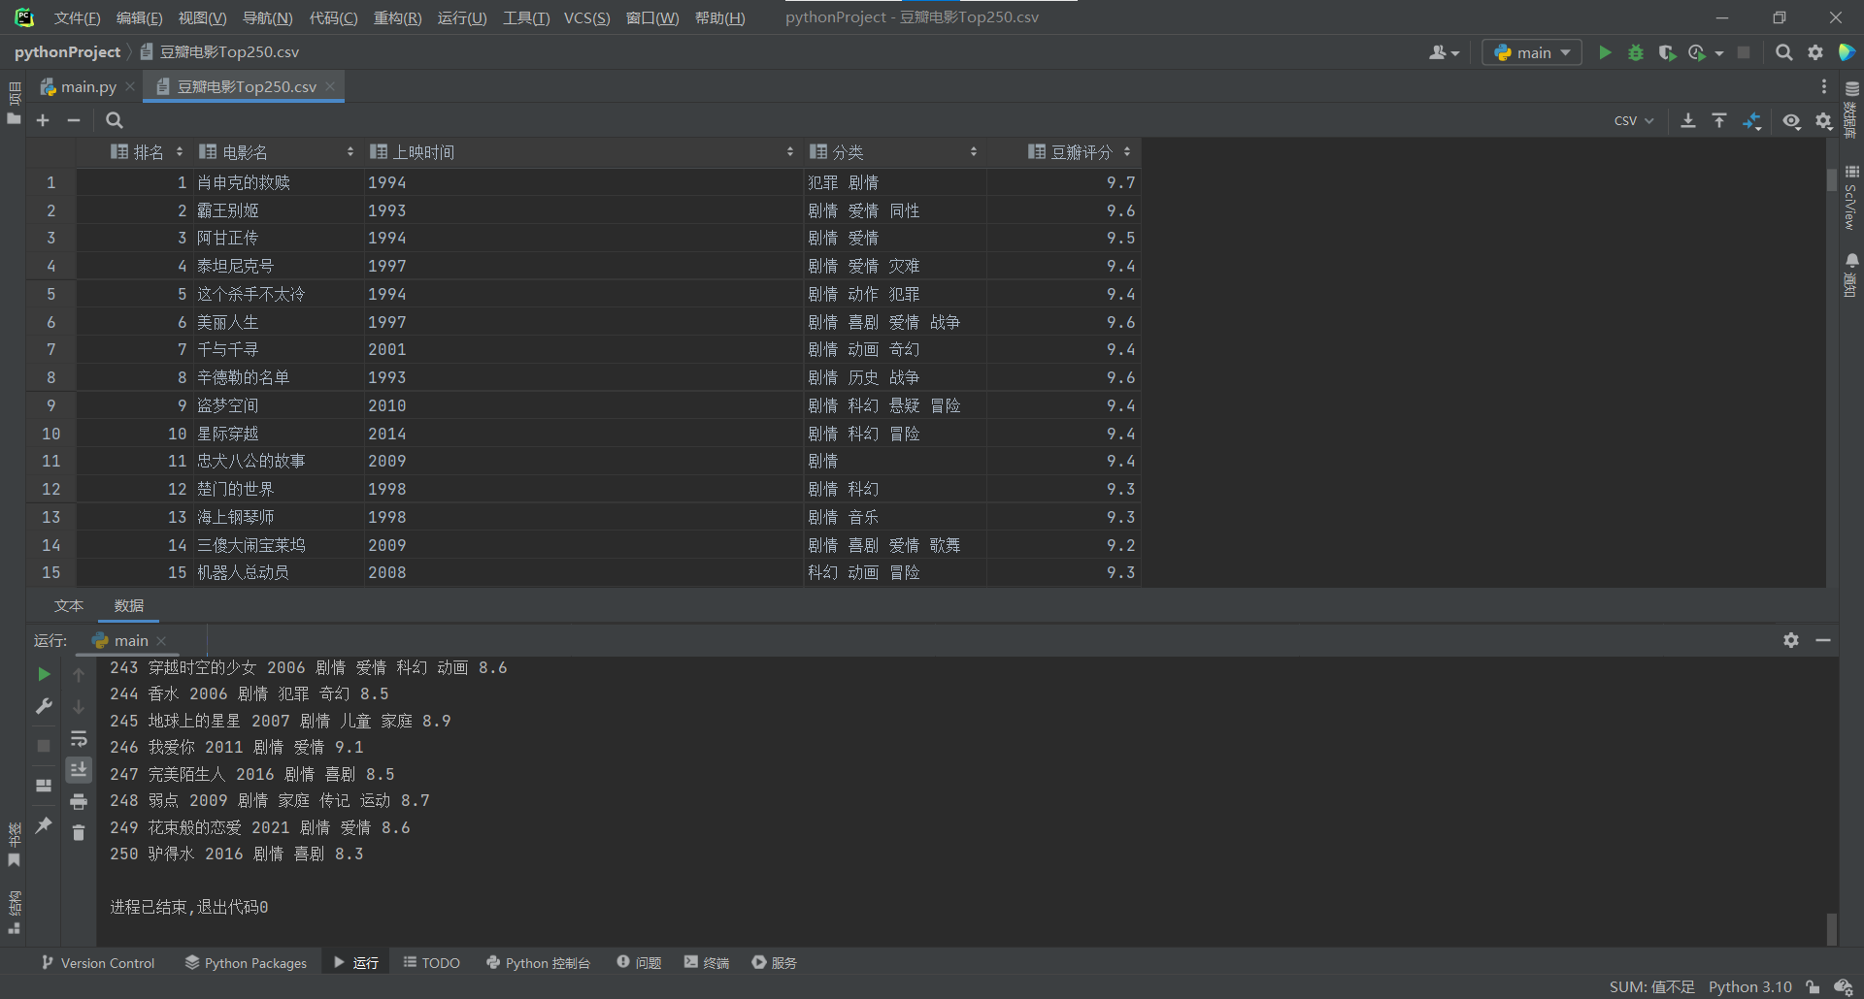The image size is (1864, 999).
Task: Open table settings gear icon
Action: tap(1824, 120)
